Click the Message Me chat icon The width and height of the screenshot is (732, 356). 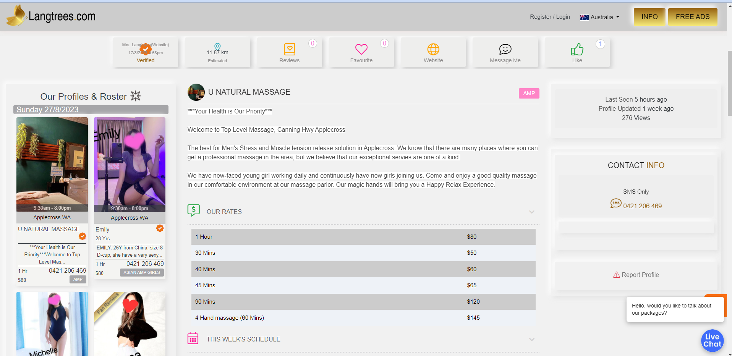[x=505, y=49]
